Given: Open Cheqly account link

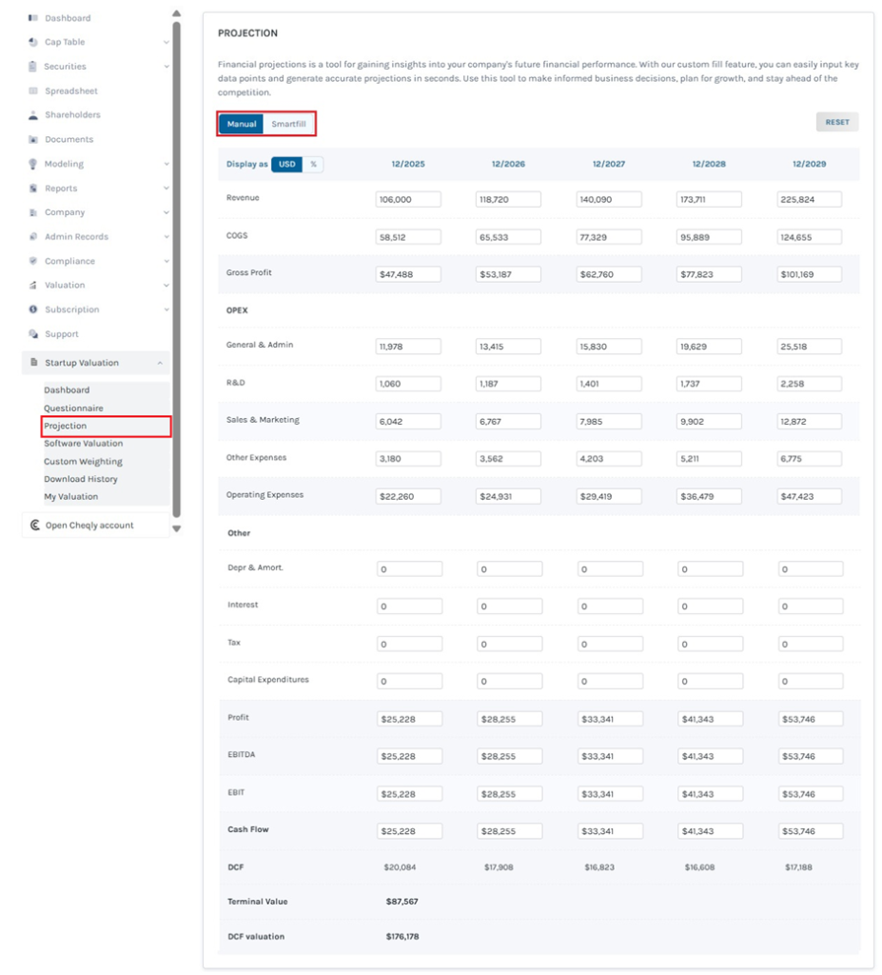Looking at the screenshot, I should pyautogui.click(x=89, y=526).
